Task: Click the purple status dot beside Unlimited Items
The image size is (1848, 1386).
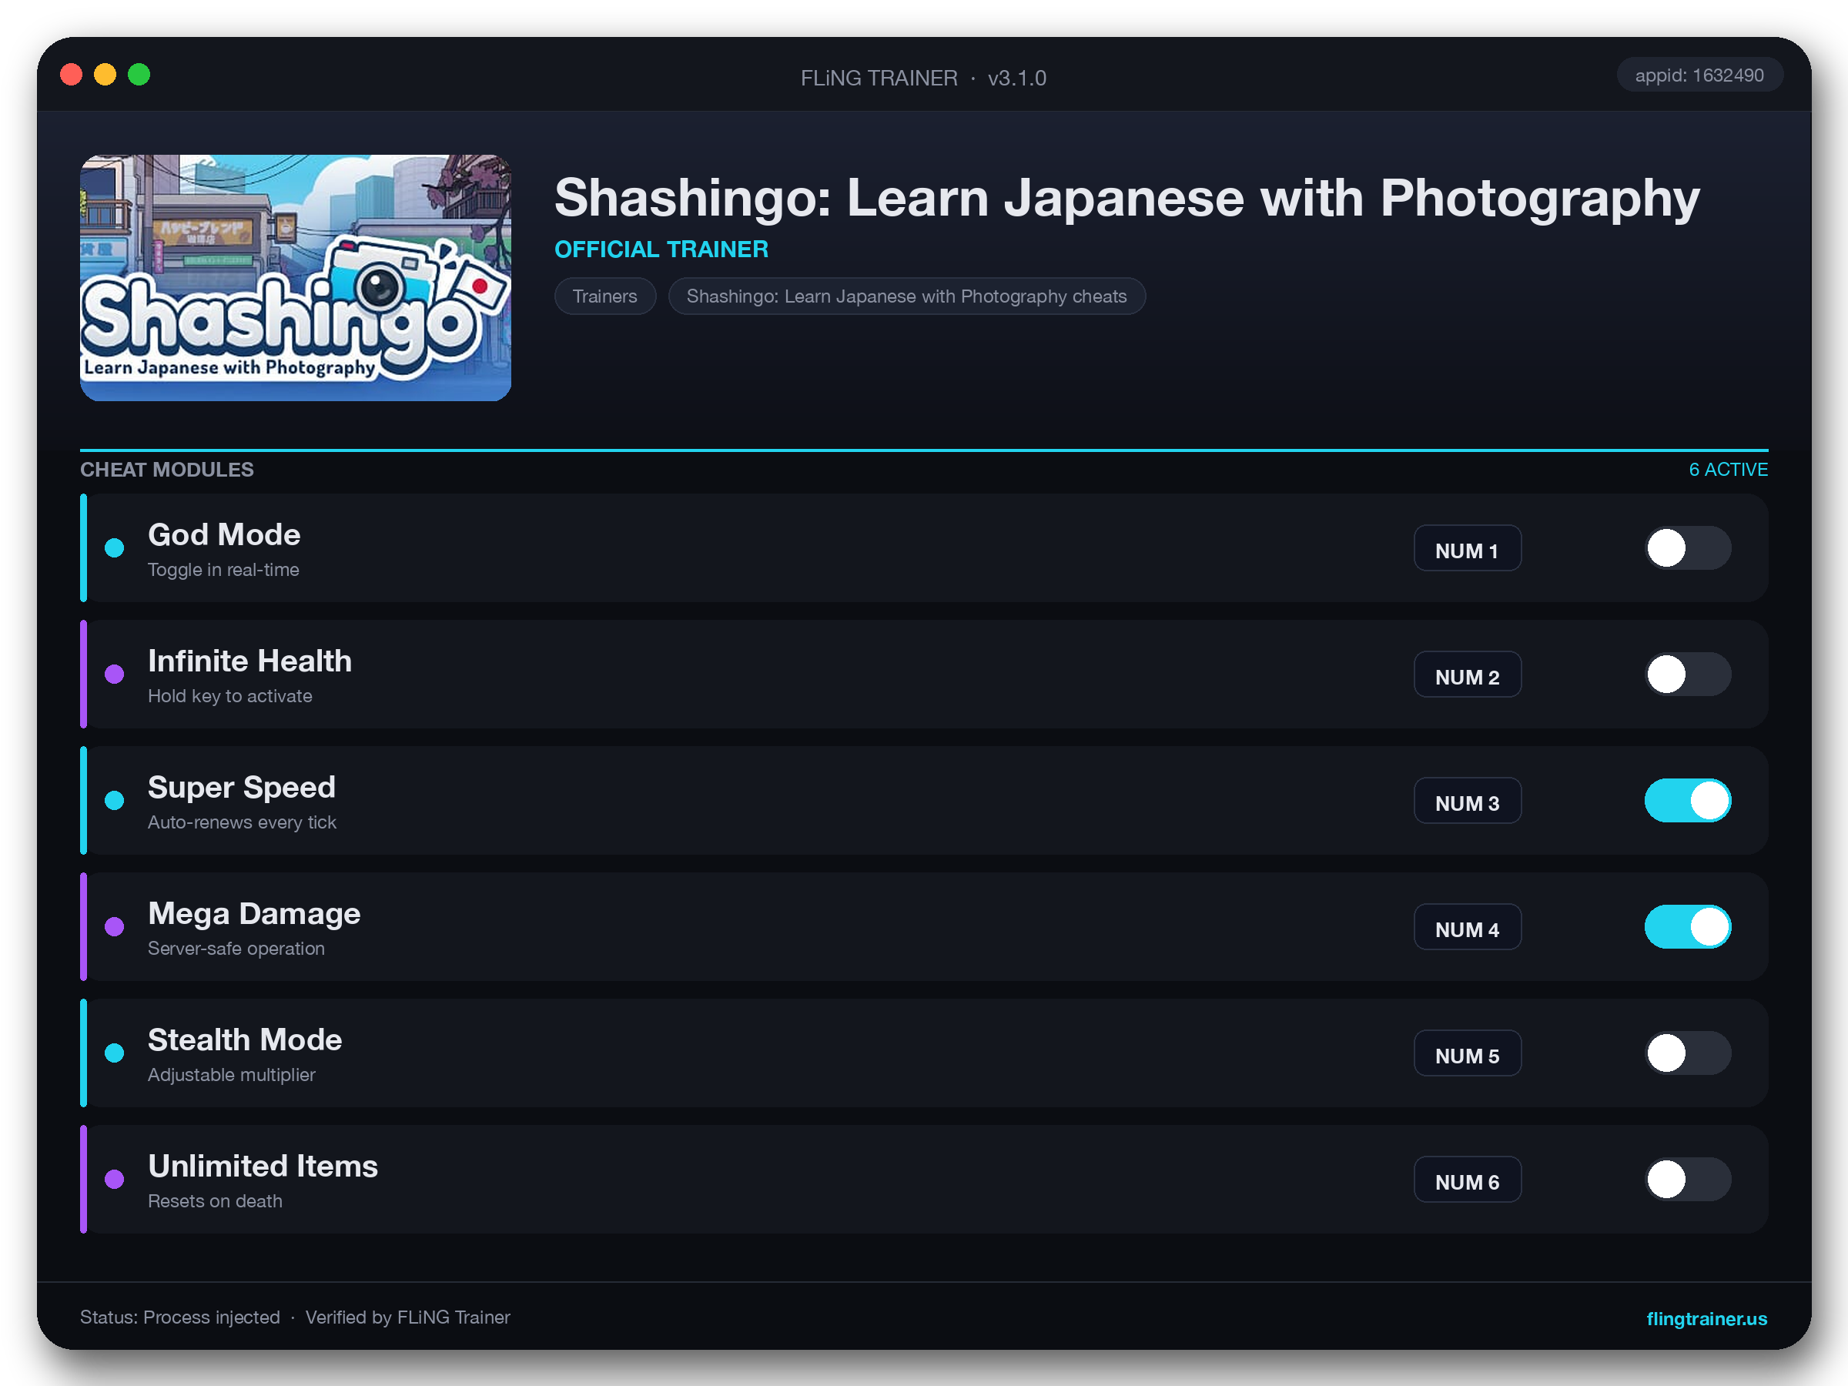Action: click(115, 1179)
